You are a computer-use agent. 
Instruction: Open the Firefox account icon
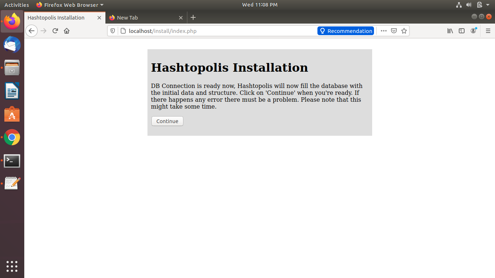tap(473, 31)
